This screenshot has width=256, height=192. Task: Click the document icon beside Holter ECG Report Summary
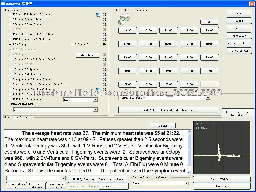tap(98, 15)
